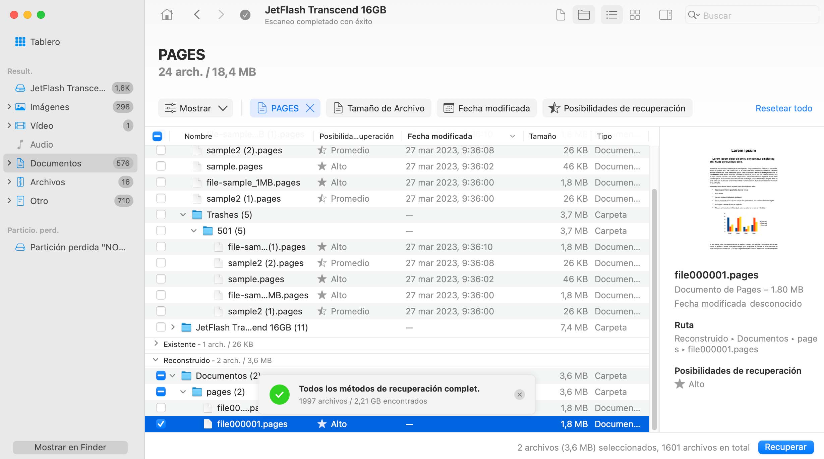The image size is (824, 459).
Task: Check JetFlash Tra...end 16GB (11) checkbox
Action: pos(161,327)
